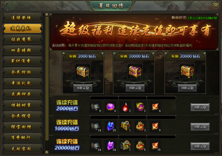
Task: Claim the 连续充值 10000钻石 row reward
Action: point(200,127)
